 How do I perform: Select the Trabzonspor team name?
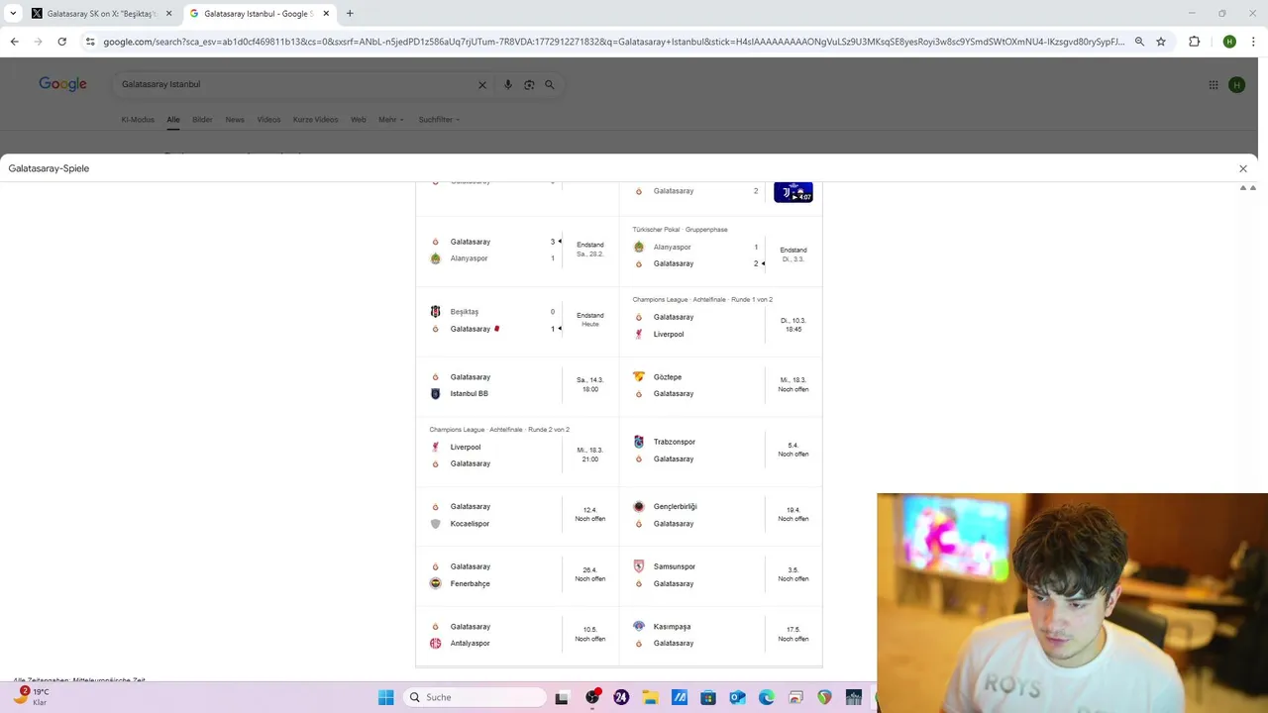(675, 442)
